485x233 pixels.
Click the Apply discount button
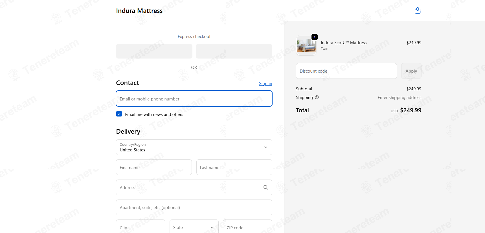tap(411, 71)
